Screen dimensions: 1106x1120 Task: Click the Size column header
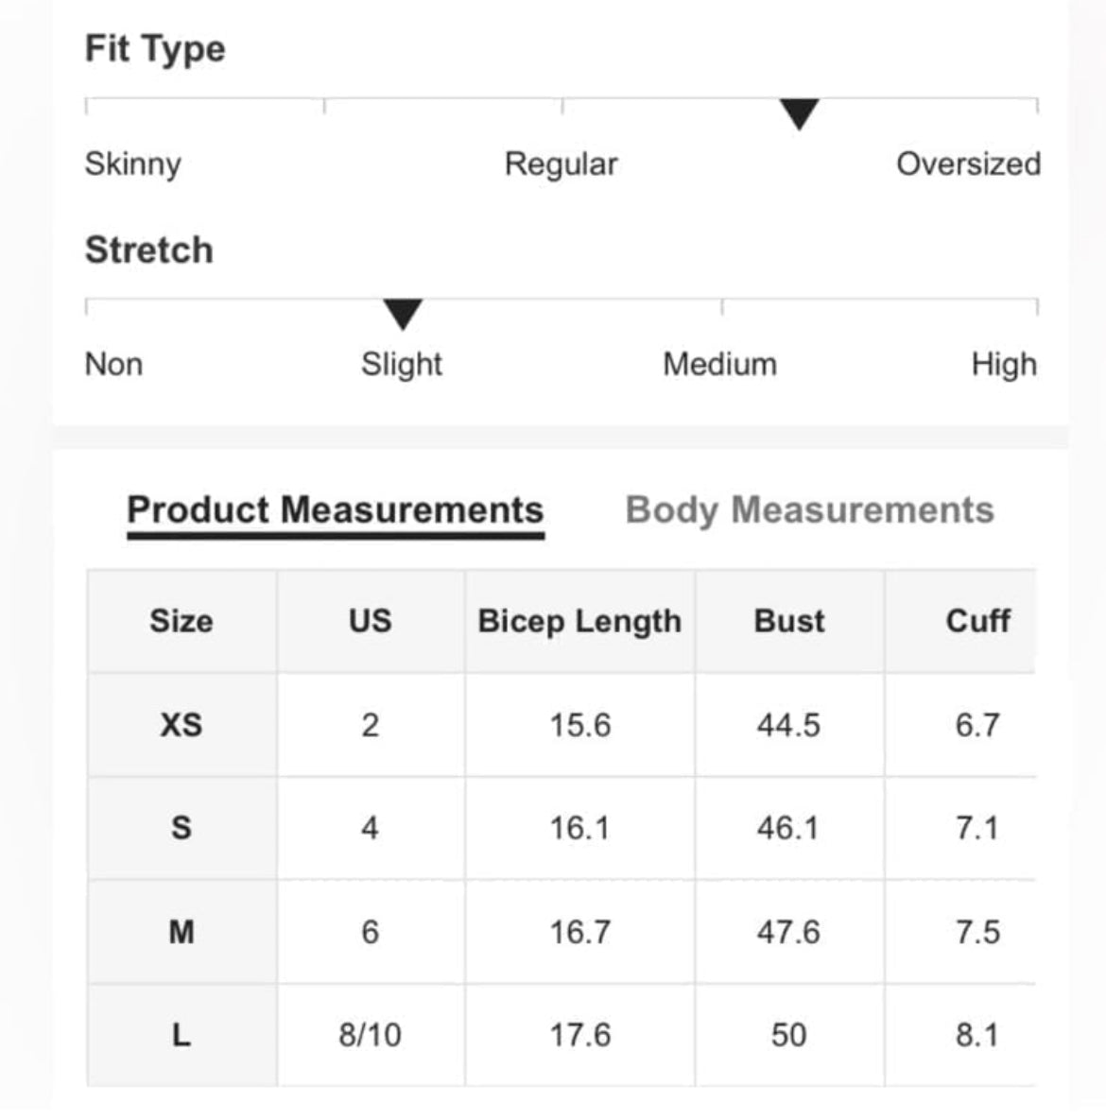coord(182,621)
